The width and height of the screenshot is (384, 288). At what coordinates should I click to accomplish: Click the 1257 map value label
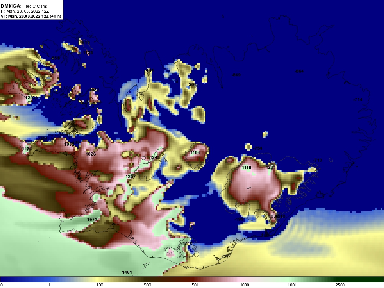click(x=131, y=177)
